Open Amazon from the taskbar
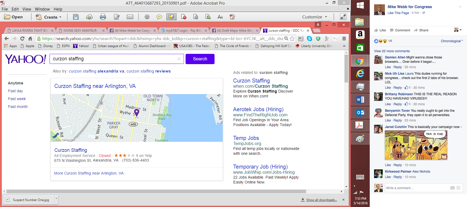Image resolution: width=467 pixels, height=207 pixels. pos(360,35)
